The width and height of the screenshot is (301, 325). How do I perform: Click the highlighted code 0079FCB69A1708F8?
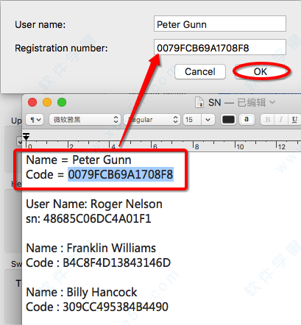click(x=121, y=174)
